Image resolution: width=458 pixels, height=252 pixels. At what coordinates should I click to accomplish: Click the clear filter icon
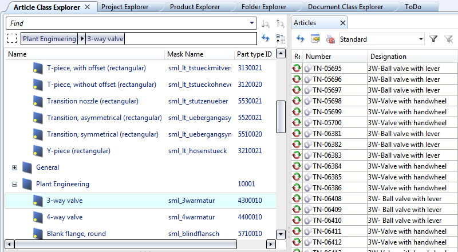(448, 39)
